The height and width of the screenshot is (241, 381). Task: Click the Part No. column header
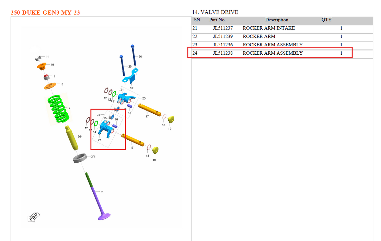(217, 20)
